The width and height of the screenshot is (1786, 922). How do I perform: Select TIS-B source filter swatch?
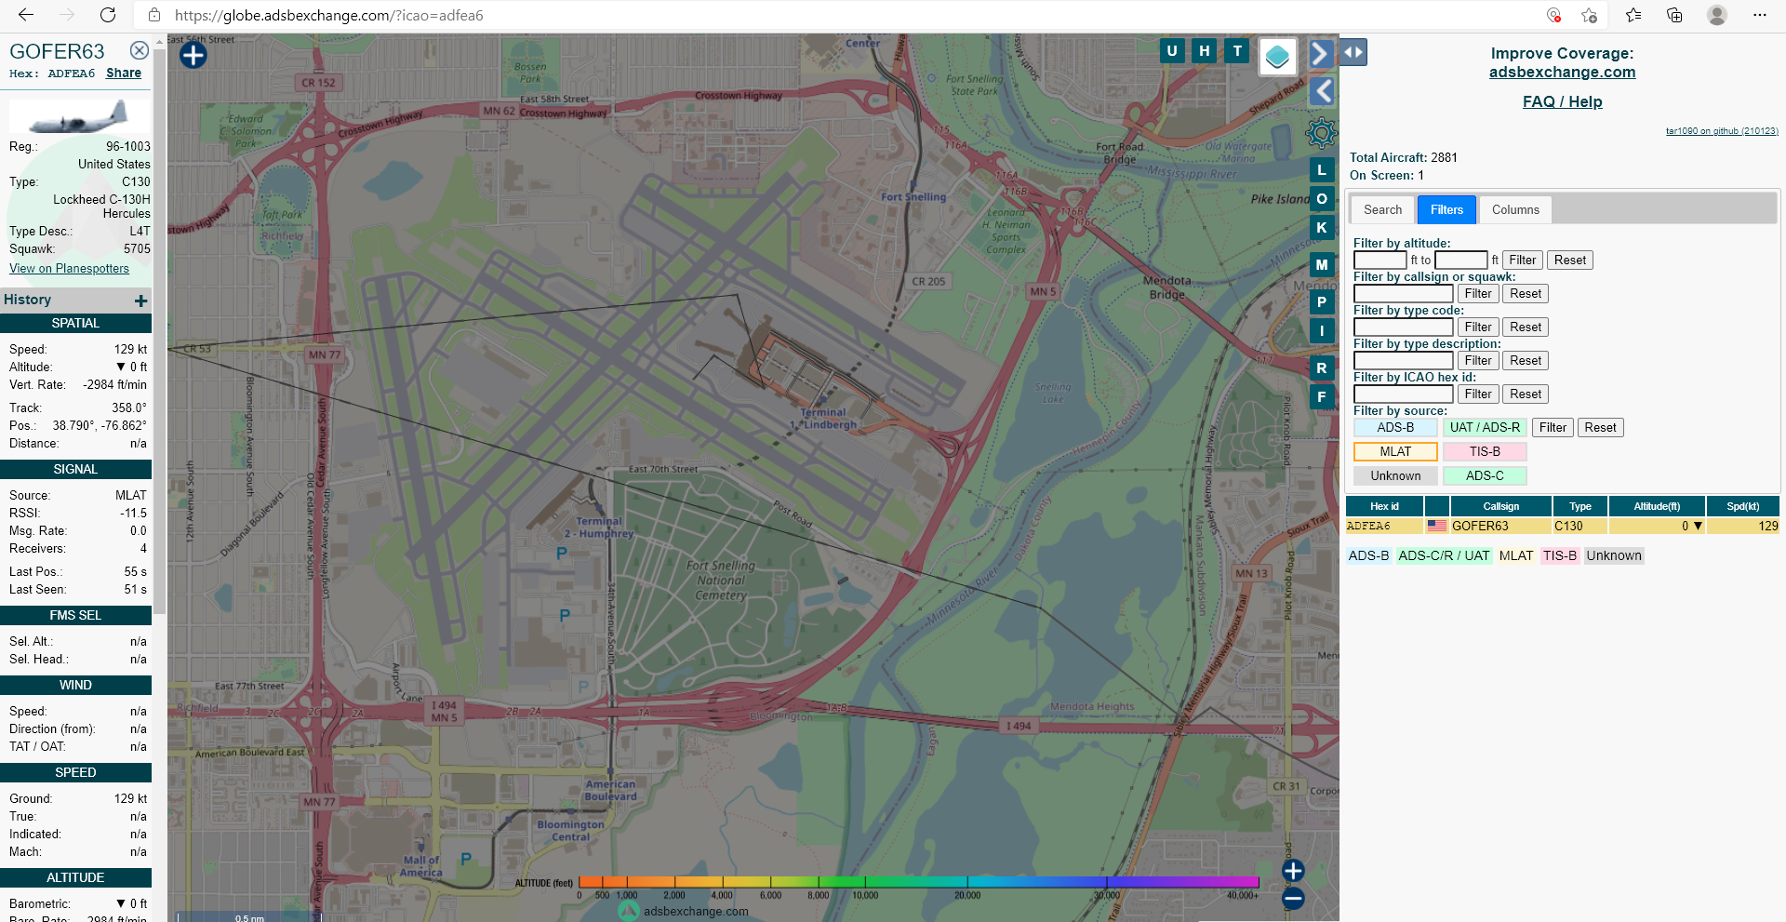click(1485, 452)
